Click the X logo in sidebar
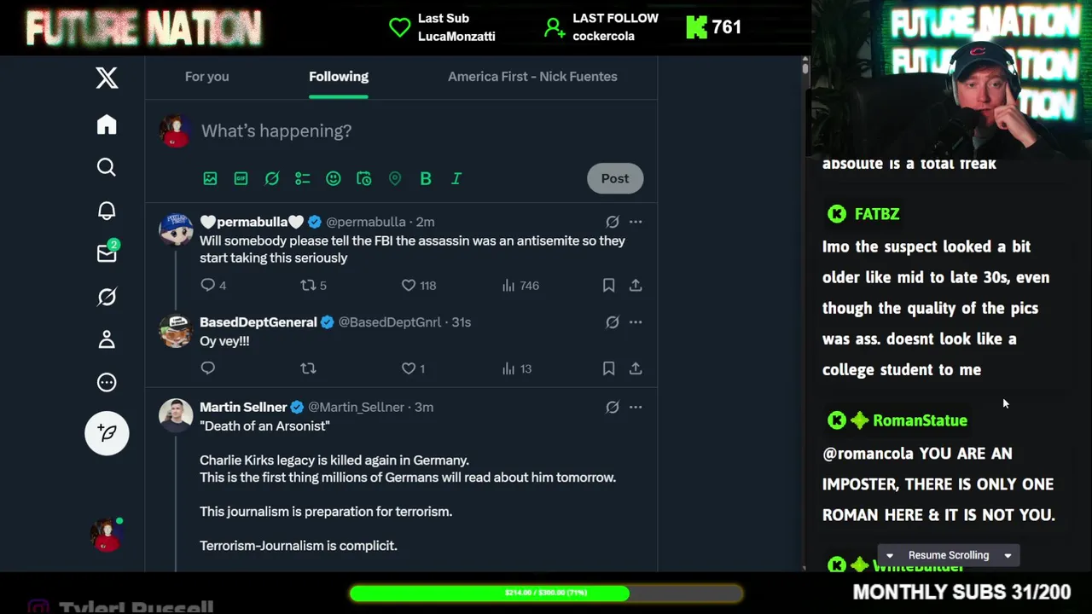This screenshot has height=614, width=1092. (x=107, y=78)
